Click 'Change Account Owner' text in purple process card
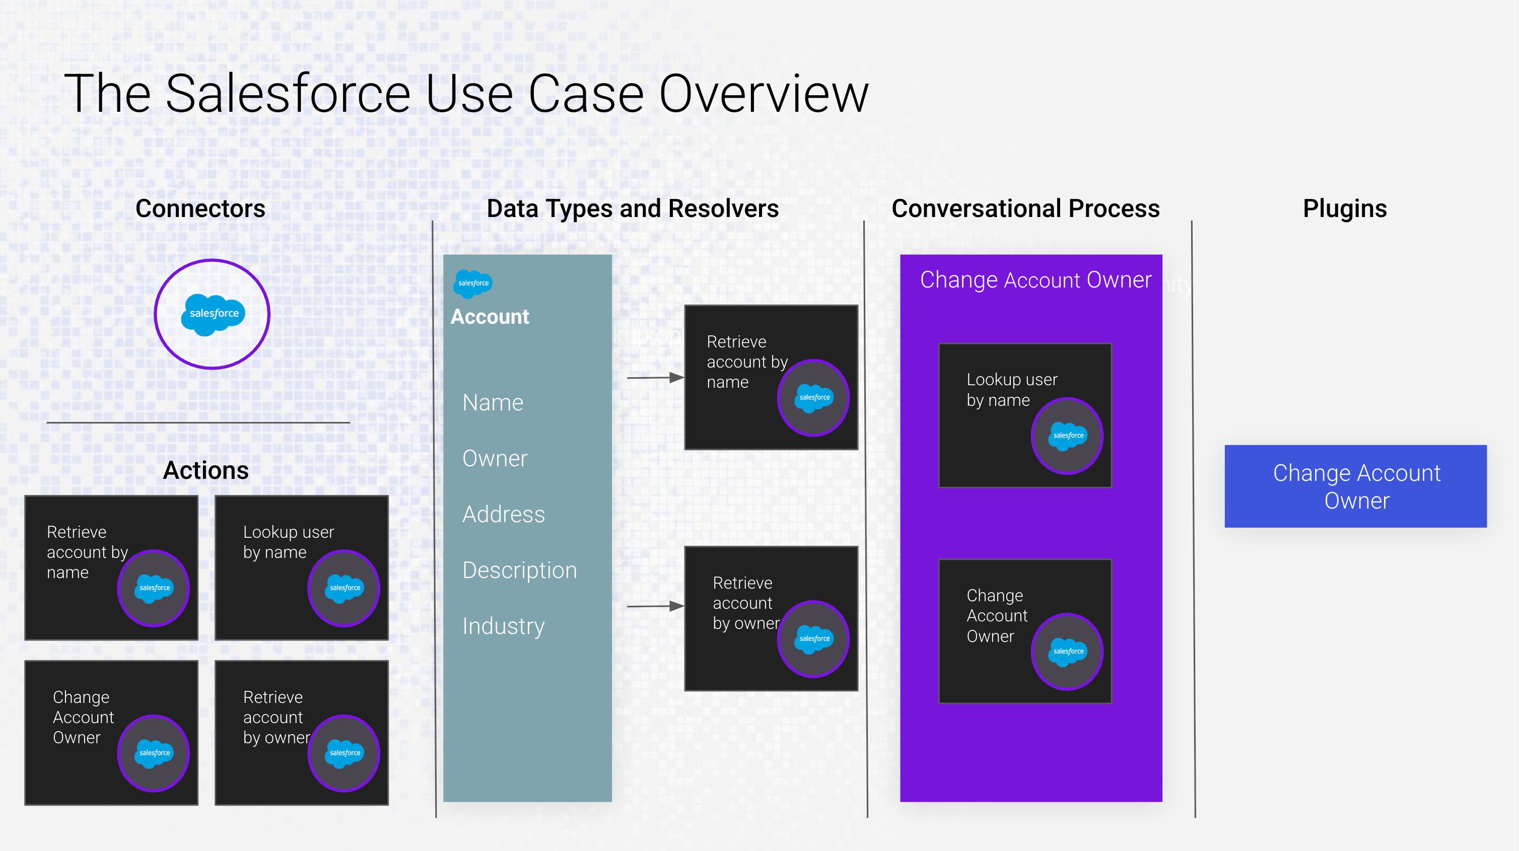The image size is (1519, 851). 997,616
